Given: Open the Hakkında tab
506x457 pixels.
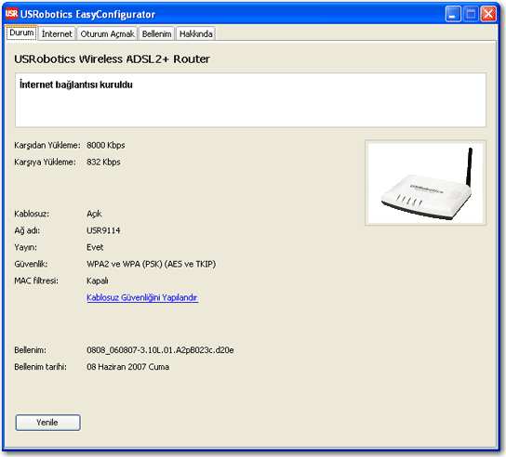Looking at the screenshot, I should coord(196,33).
